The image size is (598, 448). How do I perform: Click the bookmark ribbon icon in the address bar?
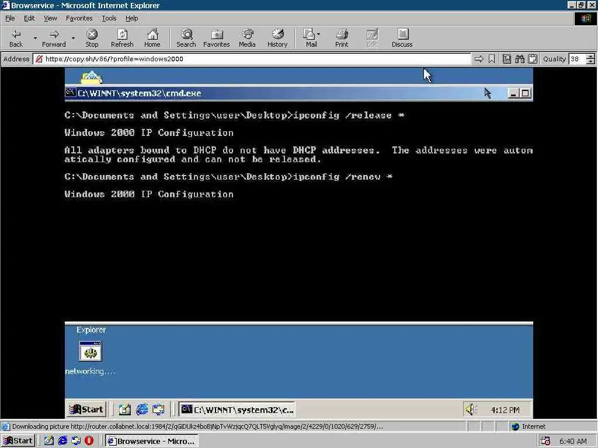click(x=492, y=59)
